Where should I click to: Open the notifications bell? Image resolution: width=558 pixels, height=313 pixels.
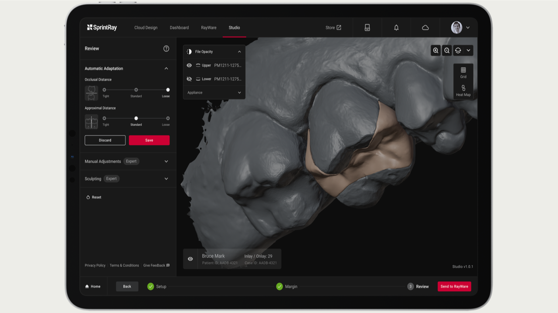coord(396,27)
